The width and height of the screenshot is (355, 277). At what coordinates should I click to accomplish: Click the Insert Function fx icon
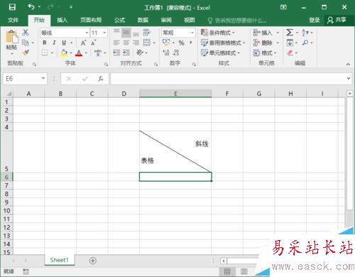[x=101, y=79]
